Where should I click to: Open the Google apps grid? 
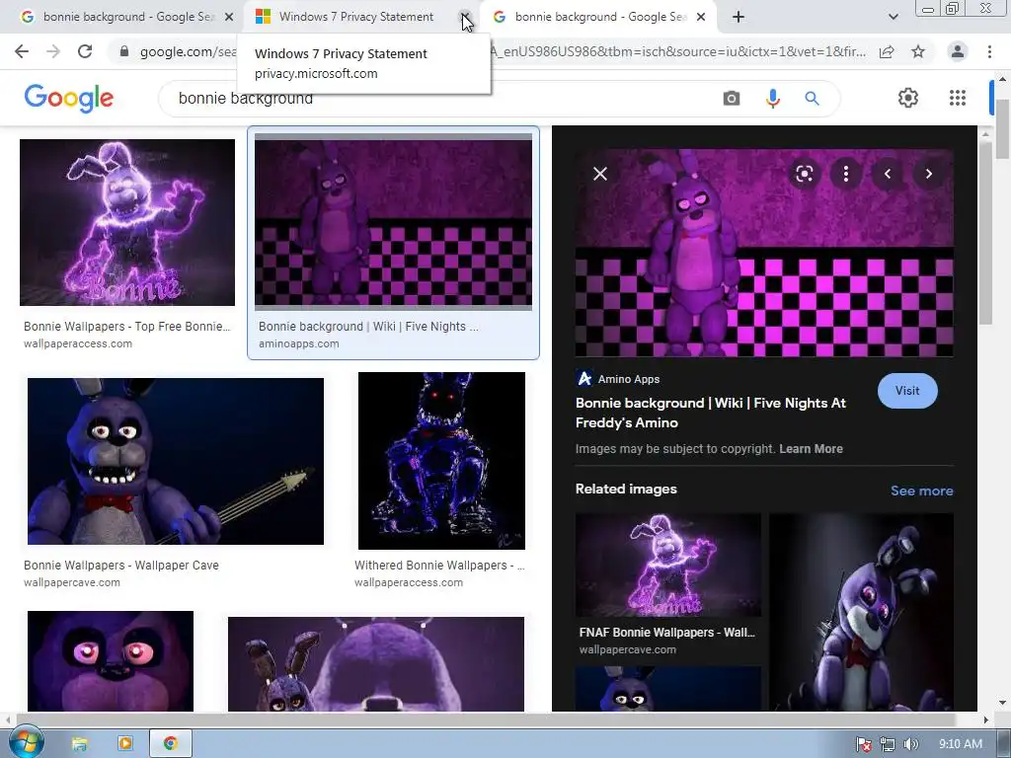click(958, 98)
